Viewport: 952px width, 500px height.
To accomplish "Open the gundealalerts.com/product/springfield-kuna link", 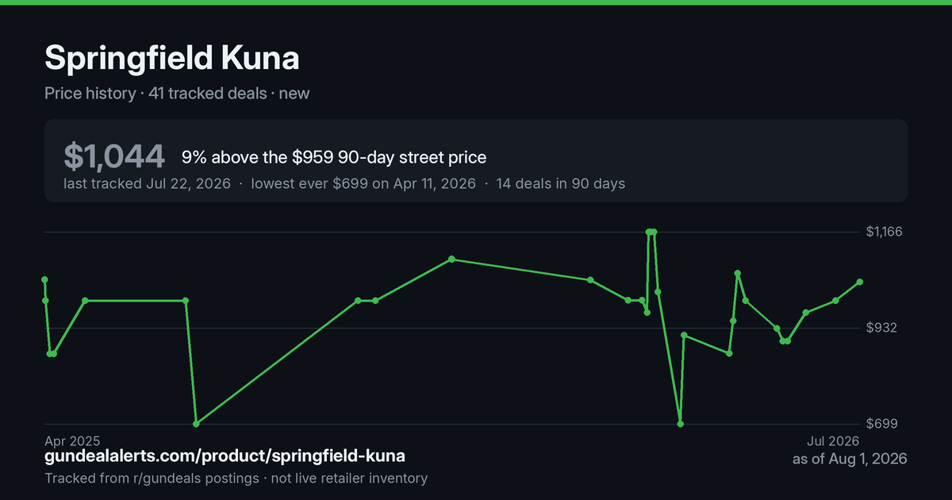I will point(225,456).
